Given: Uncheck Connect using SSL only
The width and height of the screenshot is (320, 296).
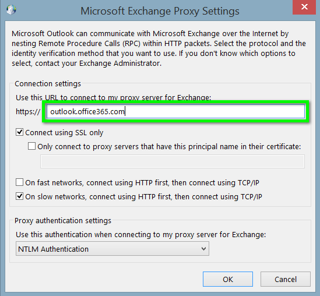Looking at the screenshot, I should click(20, 132).
